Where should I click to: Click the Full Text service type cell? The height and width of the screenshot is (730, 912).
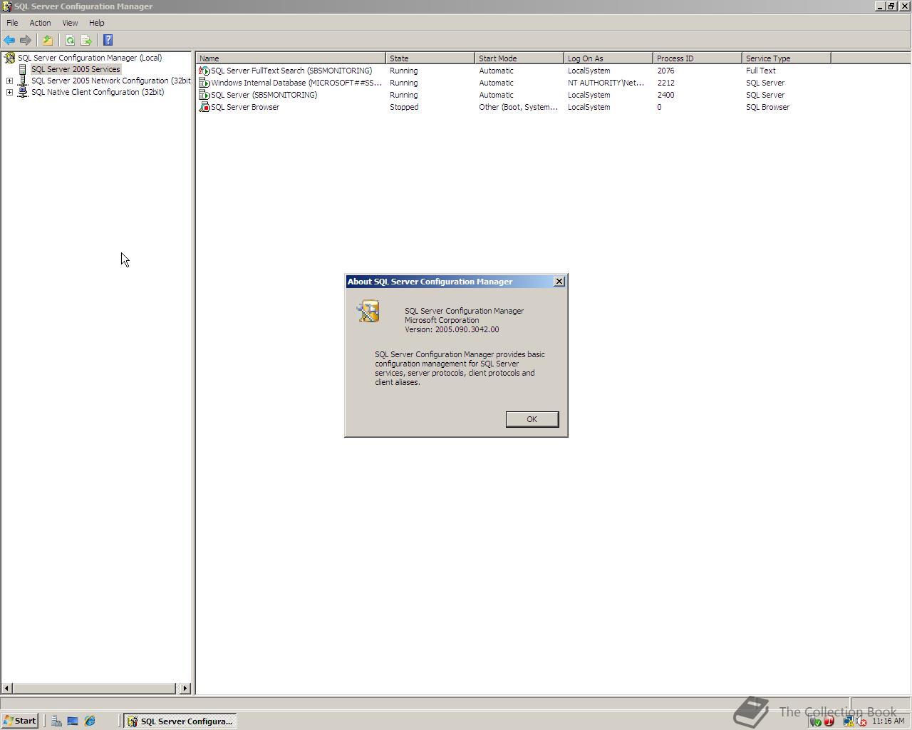coord(761,71)
